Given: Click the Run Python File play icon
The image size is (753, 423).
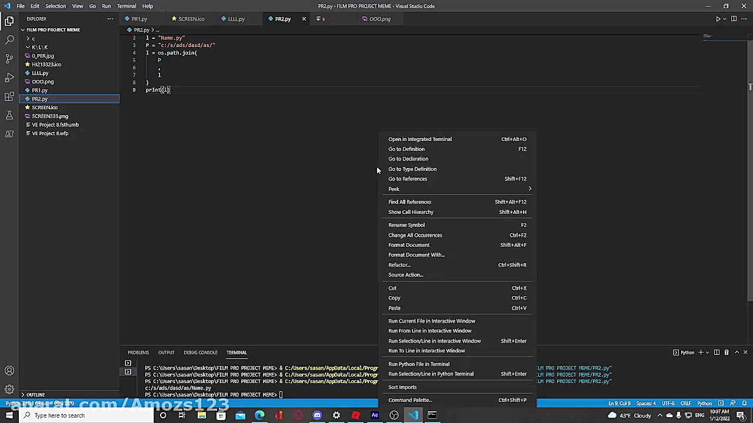Looking at the screenshot, I should tap(718, 19).
